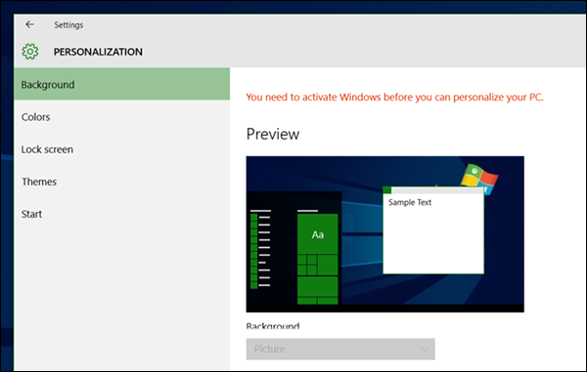Click the Settings title text
The image size is (587, 372).
click(x=68, y=25)
